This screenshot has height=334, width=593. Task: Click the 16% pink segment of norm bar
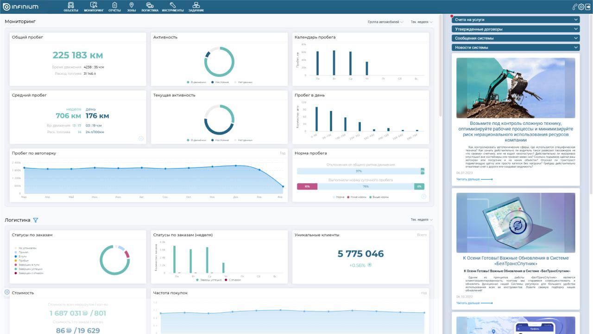307,186
